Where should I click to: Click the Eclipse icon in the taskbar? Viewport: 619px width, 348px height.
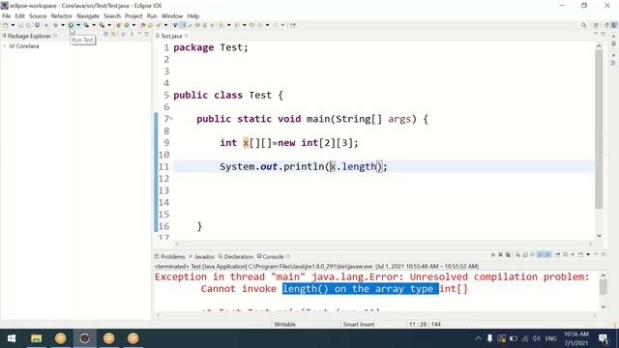pyautogui.click(x=84, y=338)
